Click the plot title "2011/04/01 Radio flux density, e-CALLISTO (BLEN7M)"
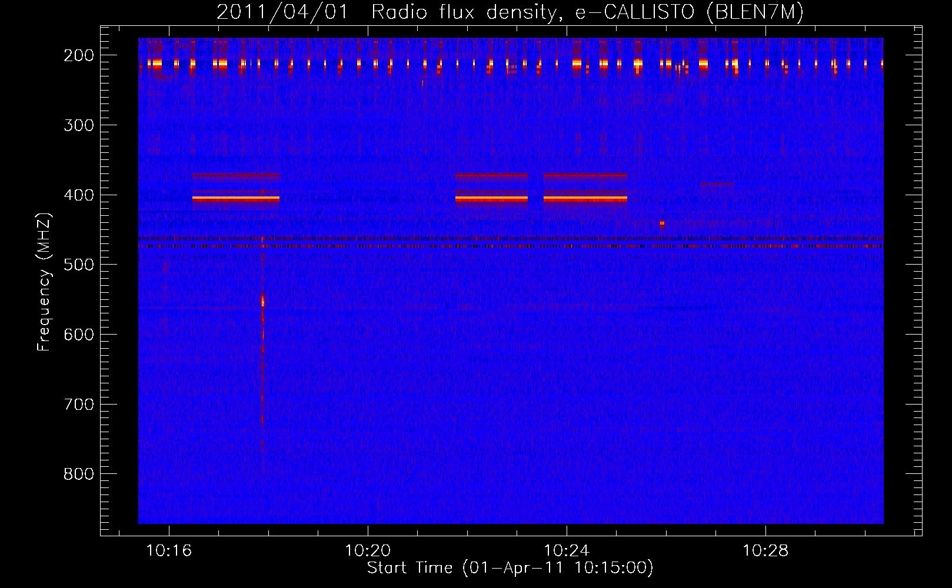The width and height of the screenshot is (952, 588). pos(510,12)
